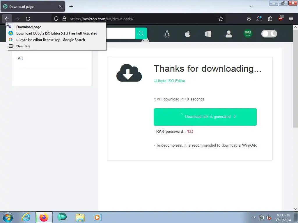This screenshot has width=298, height=223.
Task: Open the circular progress toolbar icon
Action: pos(259,19)
